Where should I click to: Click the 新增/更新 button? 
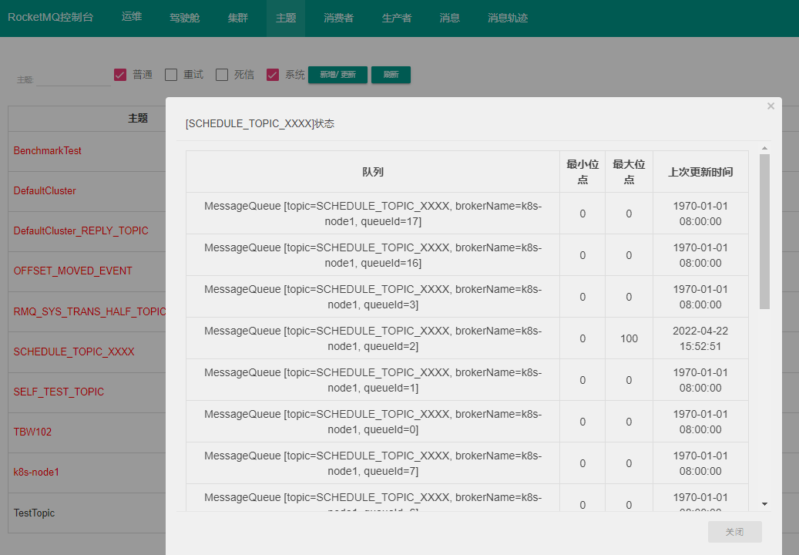[x=337, y=75]
